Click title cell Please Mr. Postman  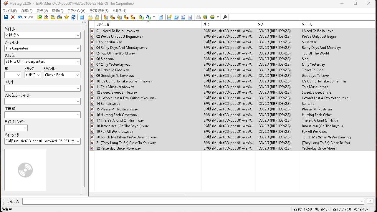click(x=317, y=109)
